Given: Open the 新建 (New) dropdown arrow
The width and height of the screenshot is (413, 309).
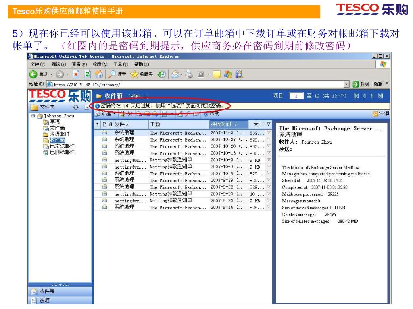Looking at the screenshot, I should [x=115, y=114].
